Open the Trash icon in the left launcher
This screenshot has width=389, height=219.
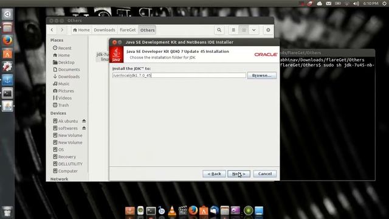[7, 211]
